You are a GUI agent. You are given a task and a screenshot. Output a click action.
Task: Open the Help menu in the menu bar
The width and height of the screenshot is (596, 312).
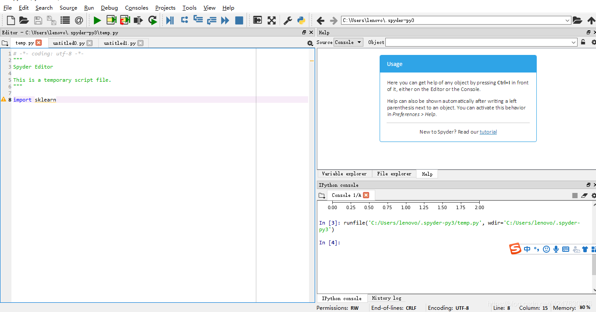[228, 7]
